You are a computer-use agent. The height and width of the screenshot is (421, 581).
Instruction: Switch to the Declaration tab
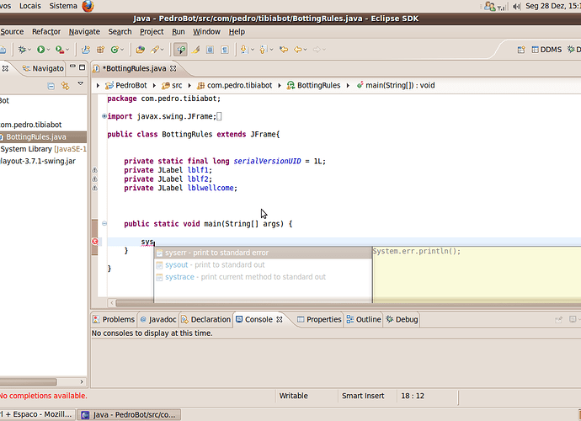tap(206, 319)
